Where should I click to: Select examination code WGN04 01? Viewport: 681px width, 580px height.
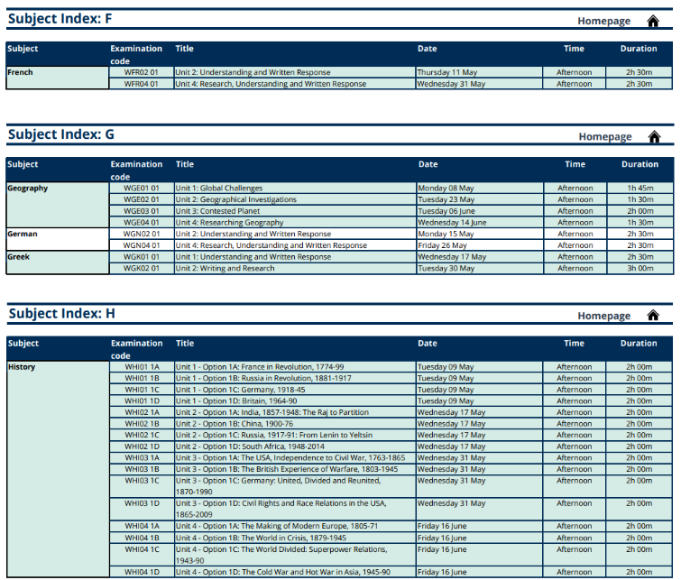142,245
